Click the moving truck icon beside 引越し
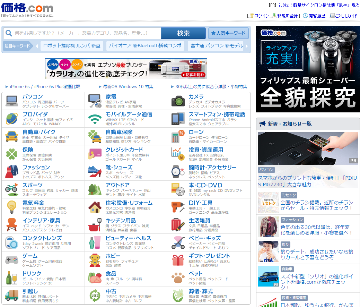The height and width of the screenshot is (307, 360). tap(12, 296)
